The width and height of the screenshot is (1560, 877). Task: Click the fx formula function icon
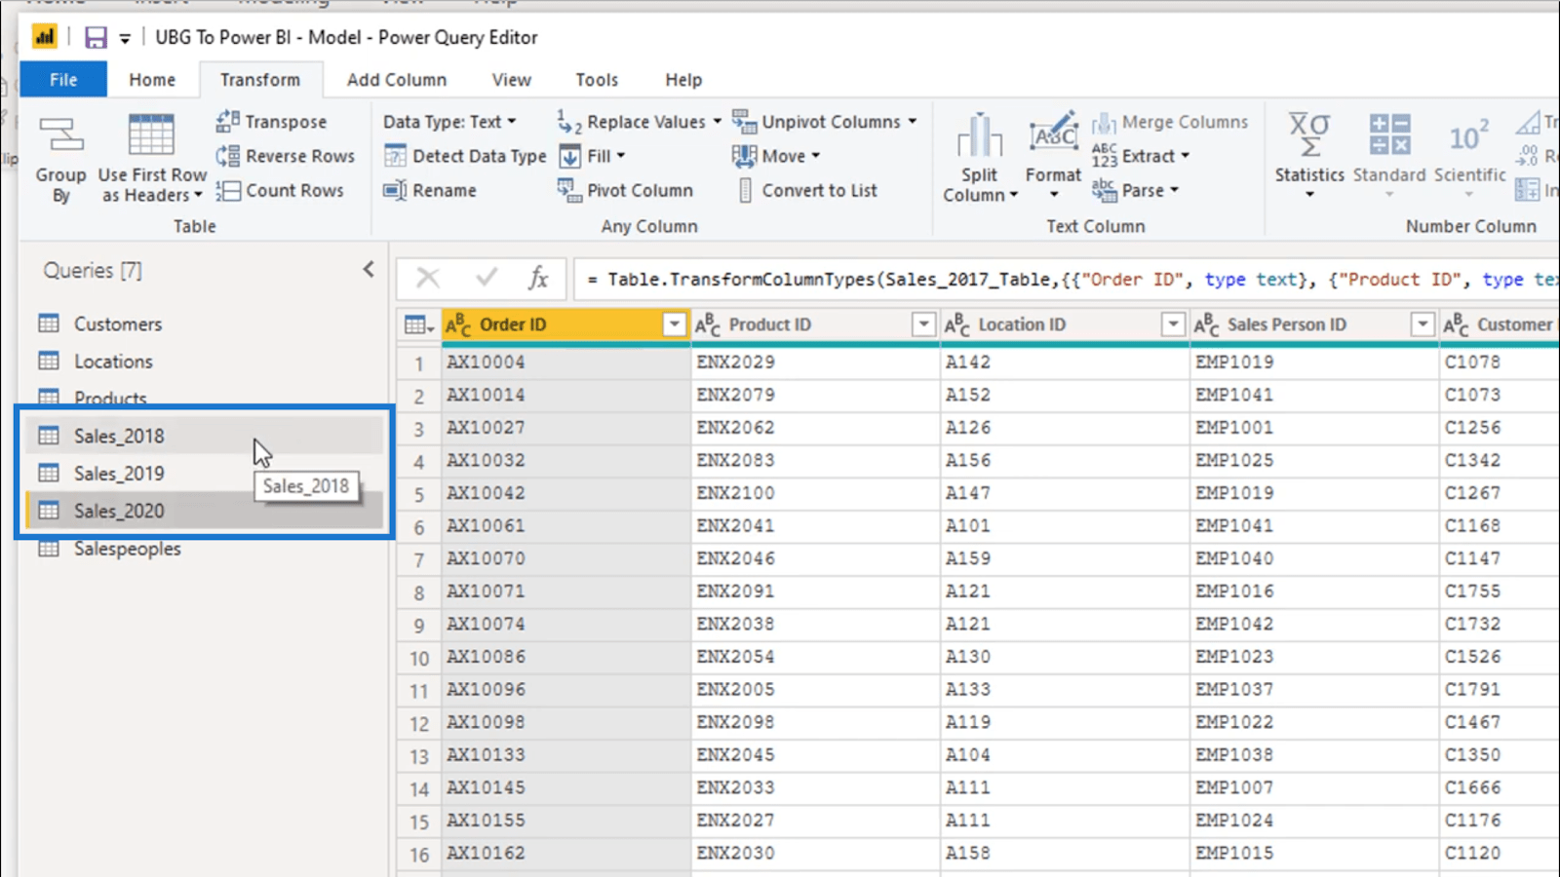point(538,279)
